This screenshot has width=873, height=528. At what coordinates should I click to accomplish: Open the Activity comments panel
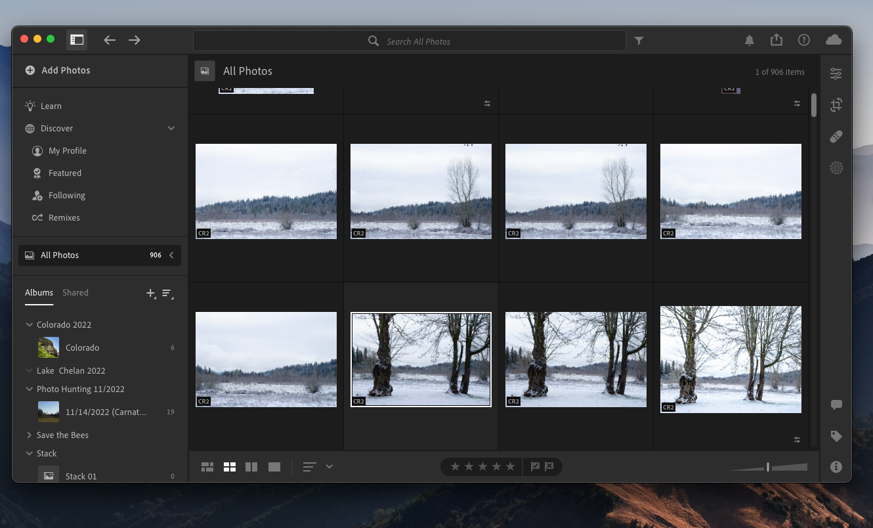tap(836, 405)
